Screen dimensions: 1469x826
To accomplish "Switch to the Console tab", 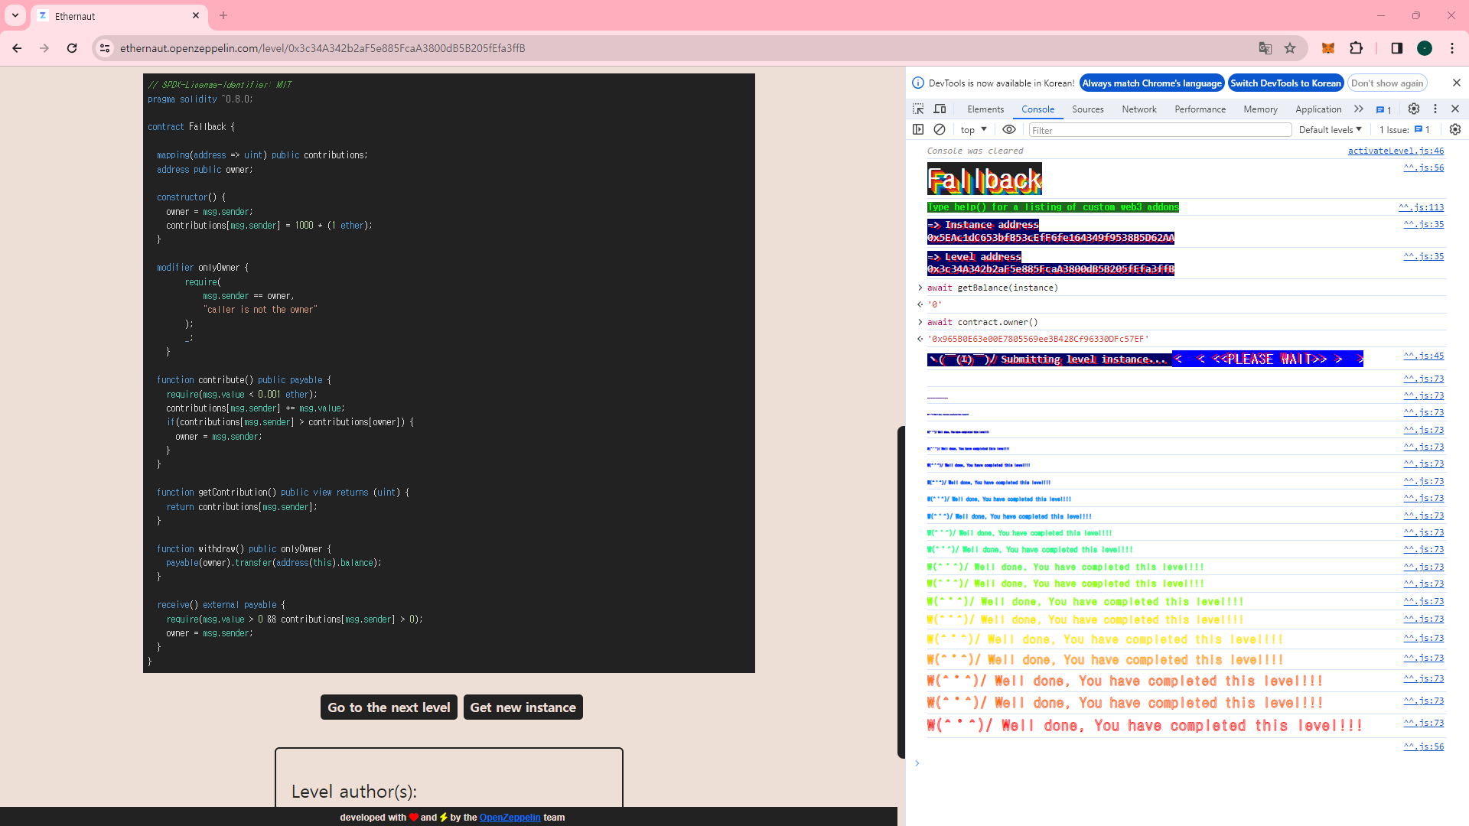I will click(x=1037, y=109).
